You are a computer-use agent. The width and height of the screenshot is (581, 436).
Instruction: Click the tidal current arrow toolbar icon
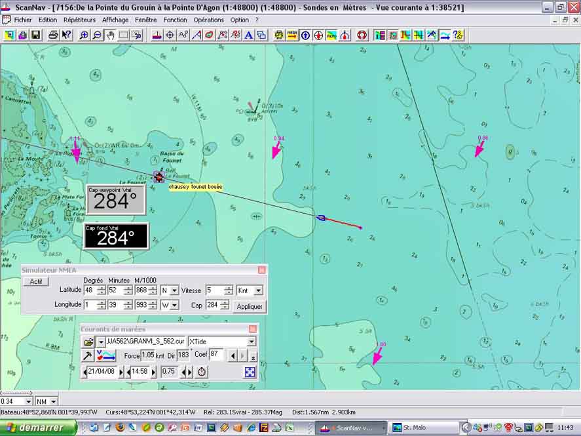click(x=445, y=35)
